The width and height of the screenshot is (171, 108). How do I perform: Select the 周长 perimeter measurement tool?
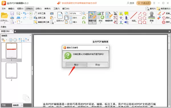[x=166, y=18]
